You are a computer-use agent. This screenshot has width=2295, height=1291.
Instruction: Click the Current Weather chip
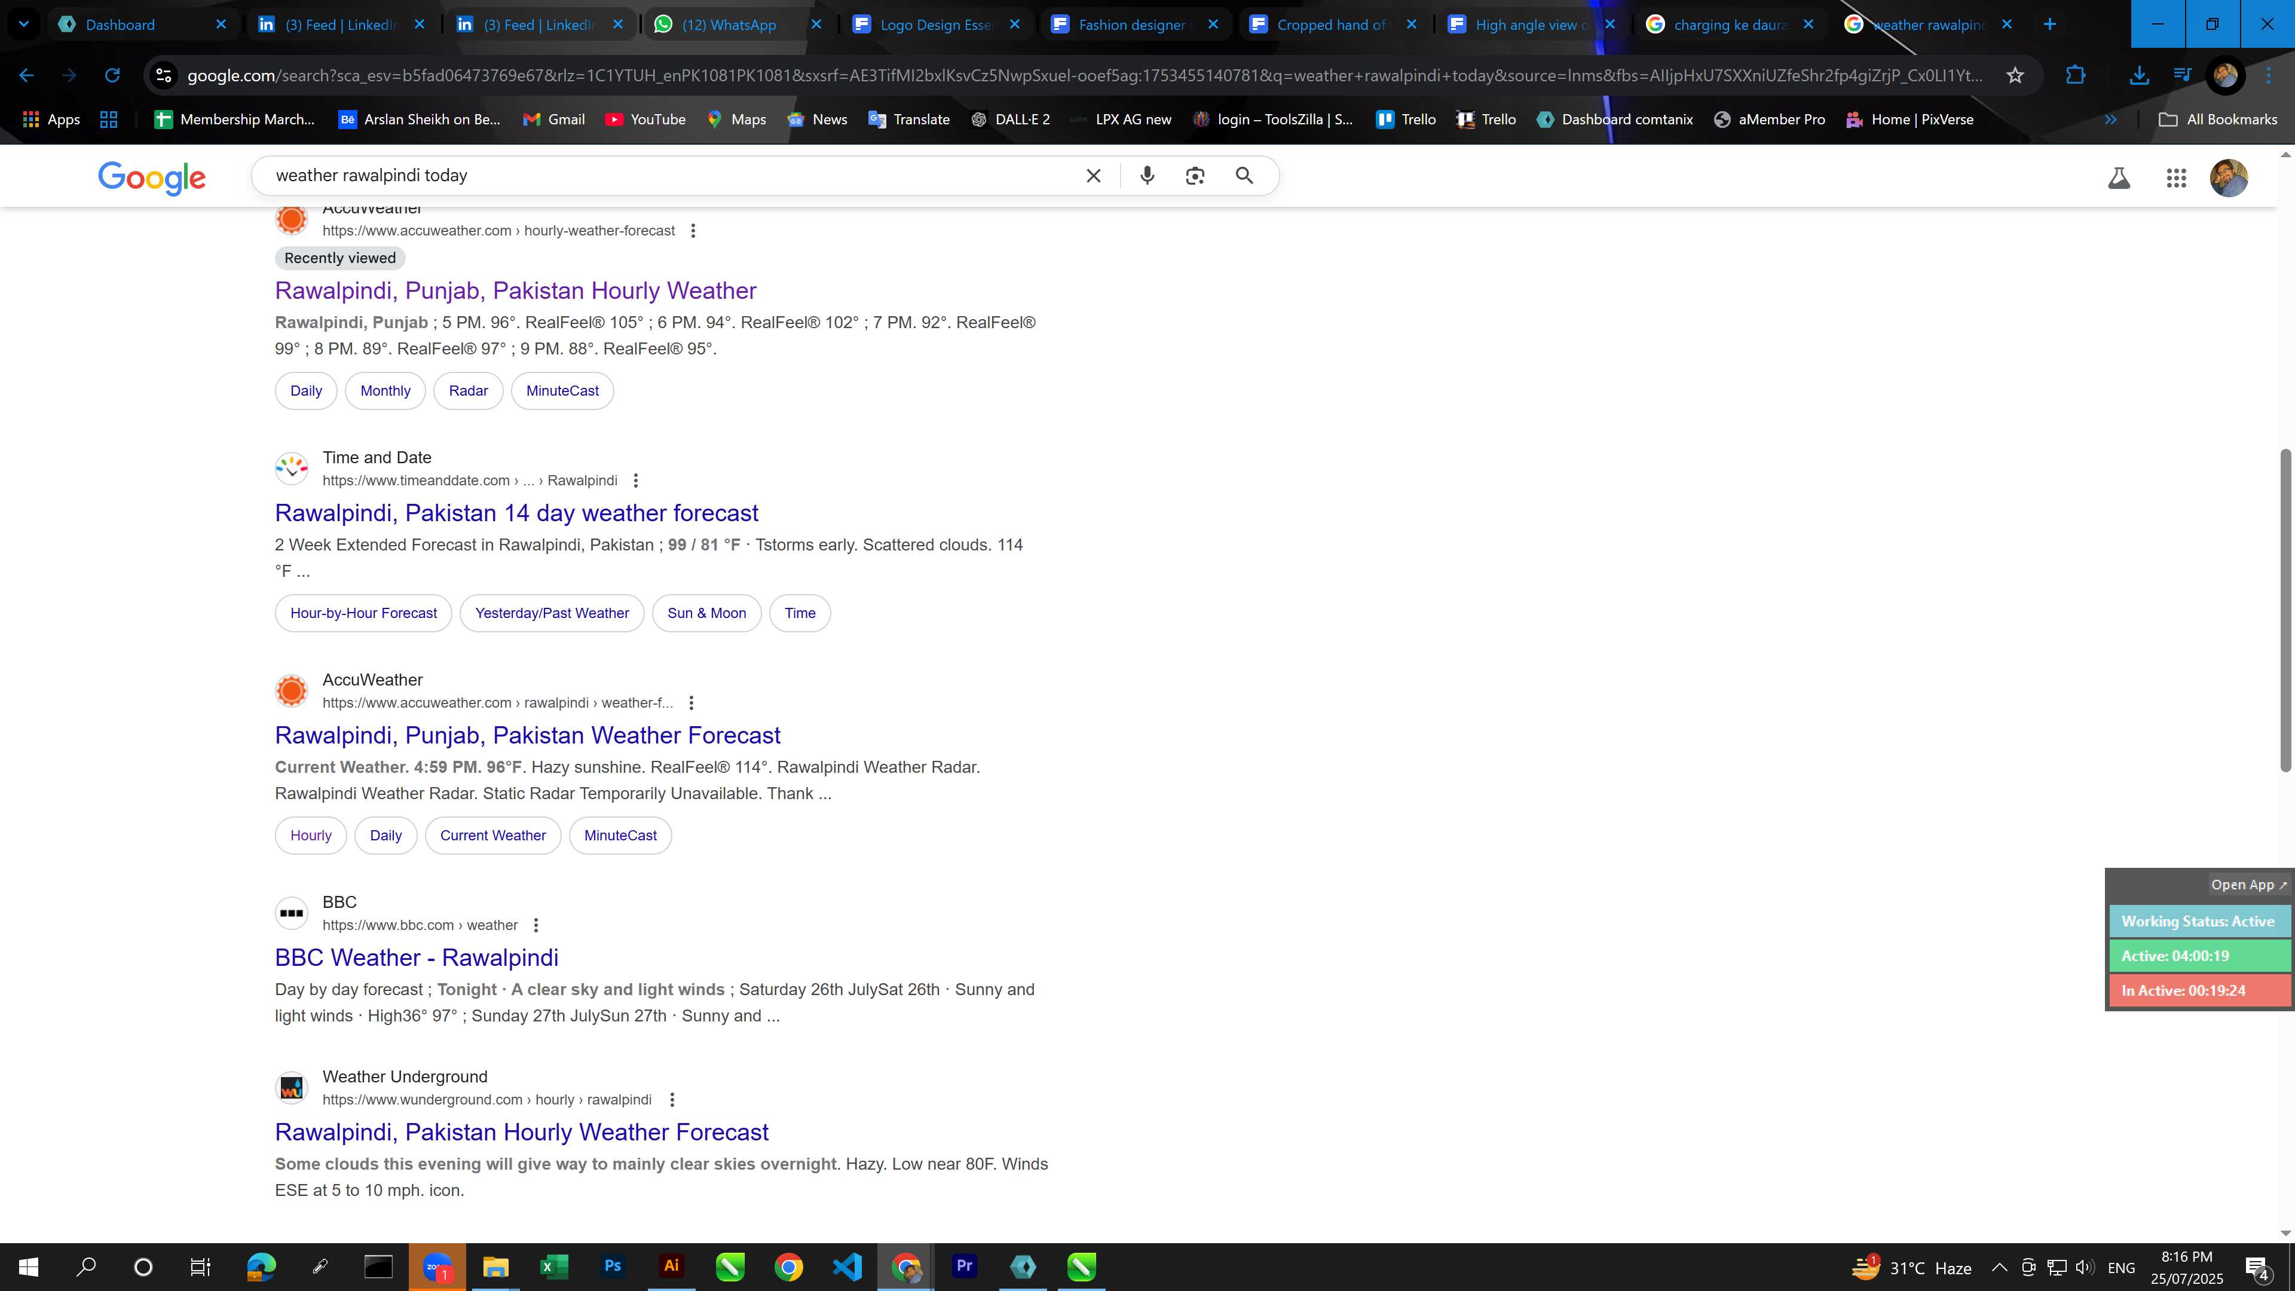(x=492, y=836)
